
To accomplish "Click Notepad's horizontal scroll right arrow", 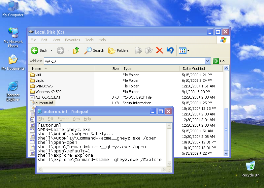I will (x=163, y=169).
